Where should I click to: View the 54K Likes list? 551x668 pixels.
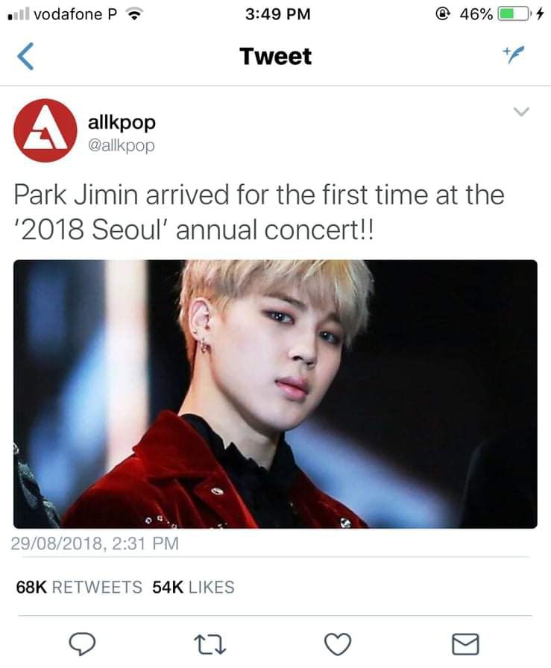click(193, 587)
